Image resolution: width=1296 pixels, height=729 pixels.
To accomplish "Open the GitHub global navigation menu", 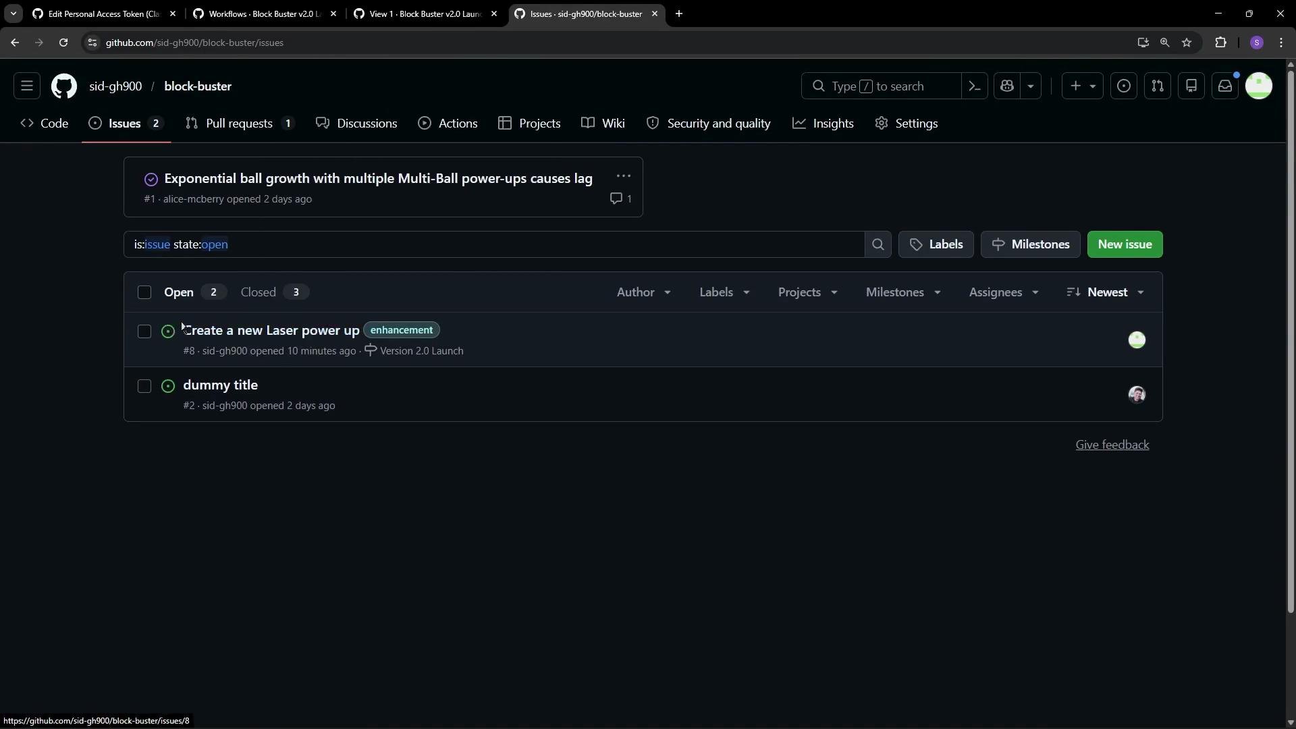I will click(27, 86).
